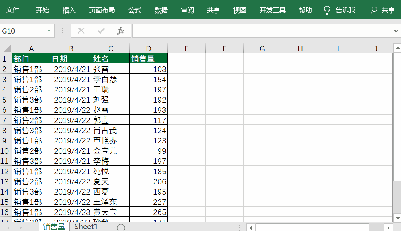This screenshot has height=231, width=401.
Task: Switch to the 数据 ribbon tab
Action: [161, 10]
